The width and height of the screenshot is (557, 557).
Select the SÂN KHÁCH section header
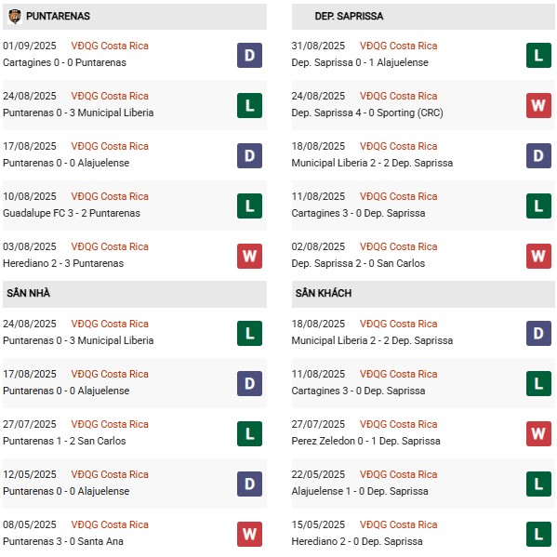point(423,294)
